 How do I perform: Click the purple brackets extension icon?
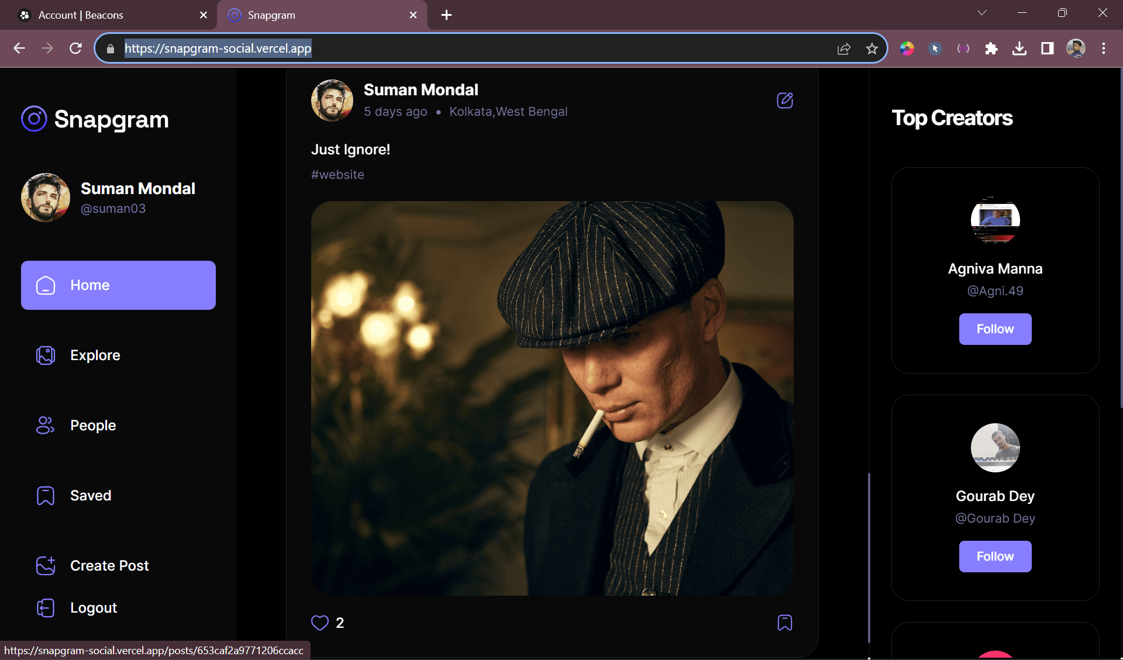[x=963, y=49]
